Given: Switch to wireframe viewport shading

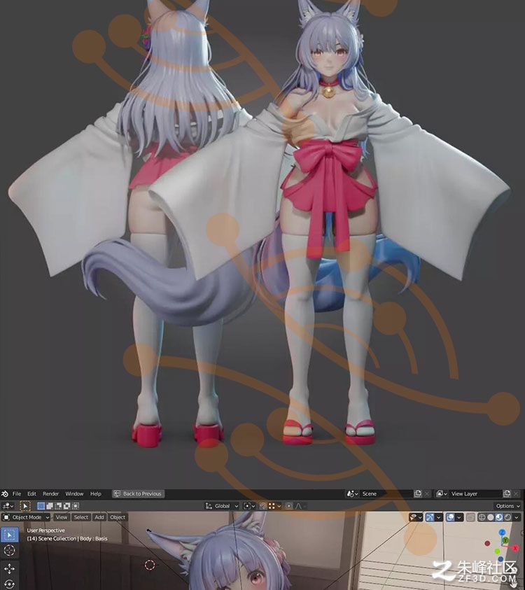Looking at the screenshot, I should point(482,517).
